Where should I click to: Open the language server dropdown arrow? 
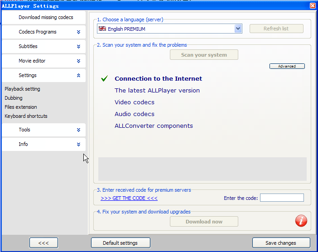[238, 29]
